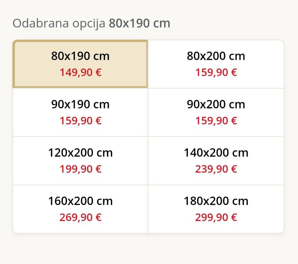Click the "Odabrana opcija" label text

tap(59, 23)
